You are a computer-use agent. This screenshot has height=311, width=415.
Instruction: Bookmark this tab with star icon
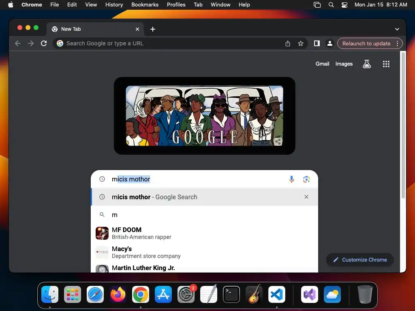[x=300, y=43]
